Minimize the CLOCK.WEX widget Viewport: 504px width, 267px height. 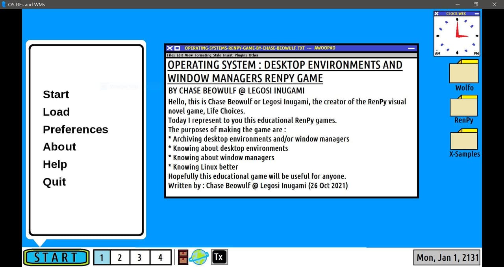coord(477,13)
